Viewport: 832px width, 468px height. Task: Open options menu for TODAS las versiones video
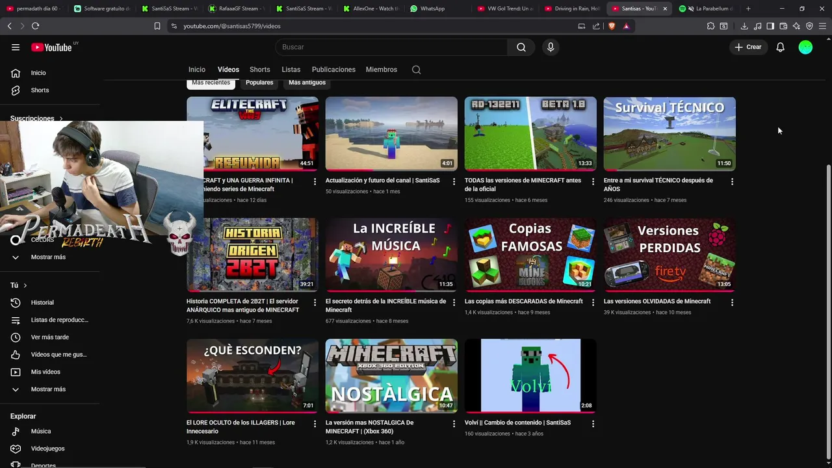(593, 182)
